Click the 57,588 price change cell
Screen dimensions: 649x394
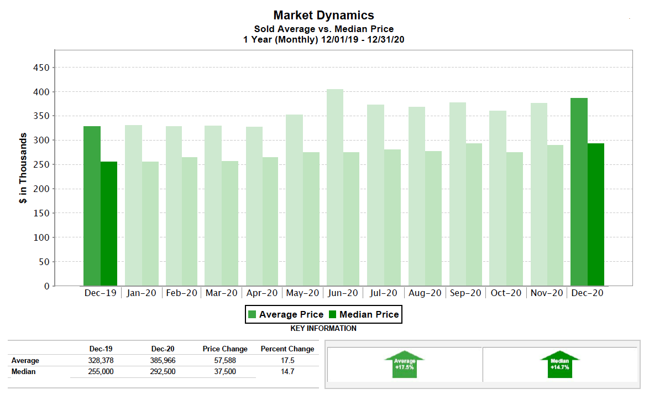[225, 360]
